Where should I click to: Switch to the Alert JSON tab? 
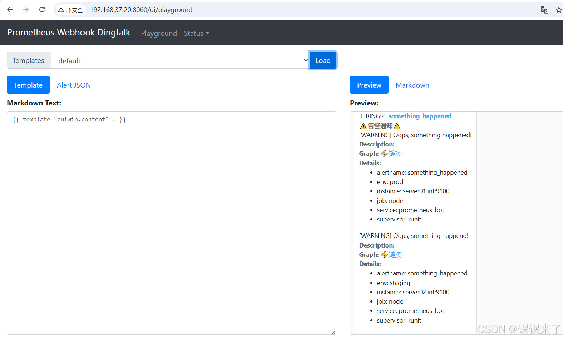(74, 85)
